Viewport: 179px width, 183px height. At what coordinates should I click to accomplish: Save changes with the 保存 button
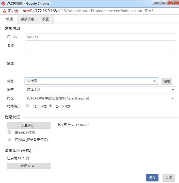tap(152, 178)
